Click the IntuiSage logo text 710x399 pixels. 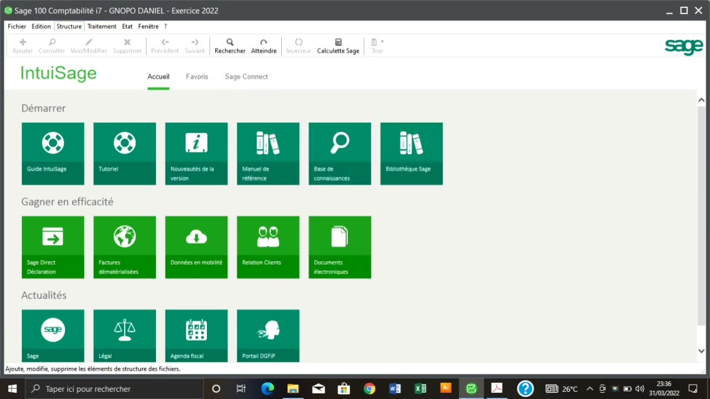58,73
